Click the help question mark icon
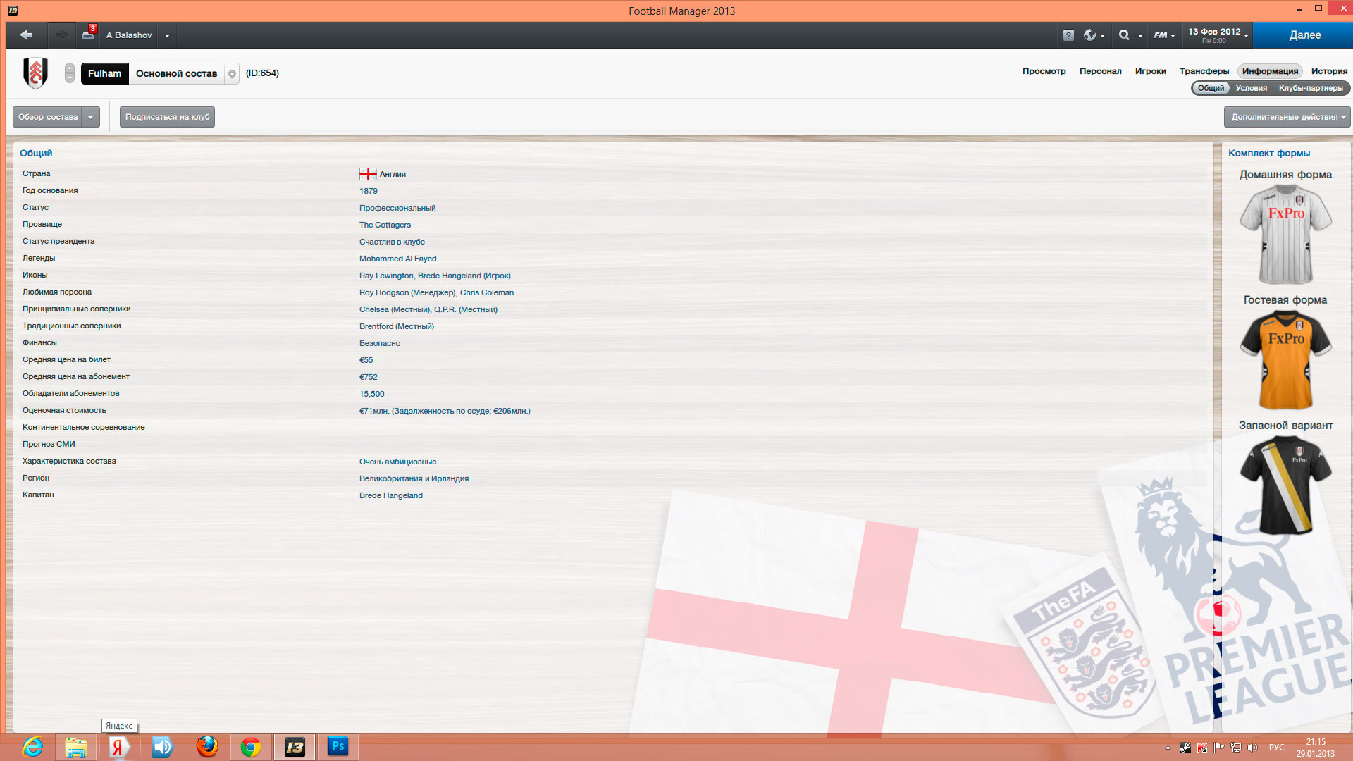Screen dimensions: 1353x761 [1068, 35]
